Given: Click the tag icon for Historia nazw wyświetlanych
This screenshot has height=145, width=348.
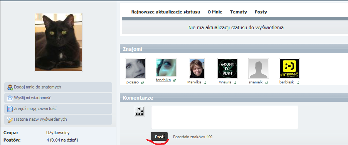Looking at the screenshot, I should pyautogui.click(x=10, y=120).
